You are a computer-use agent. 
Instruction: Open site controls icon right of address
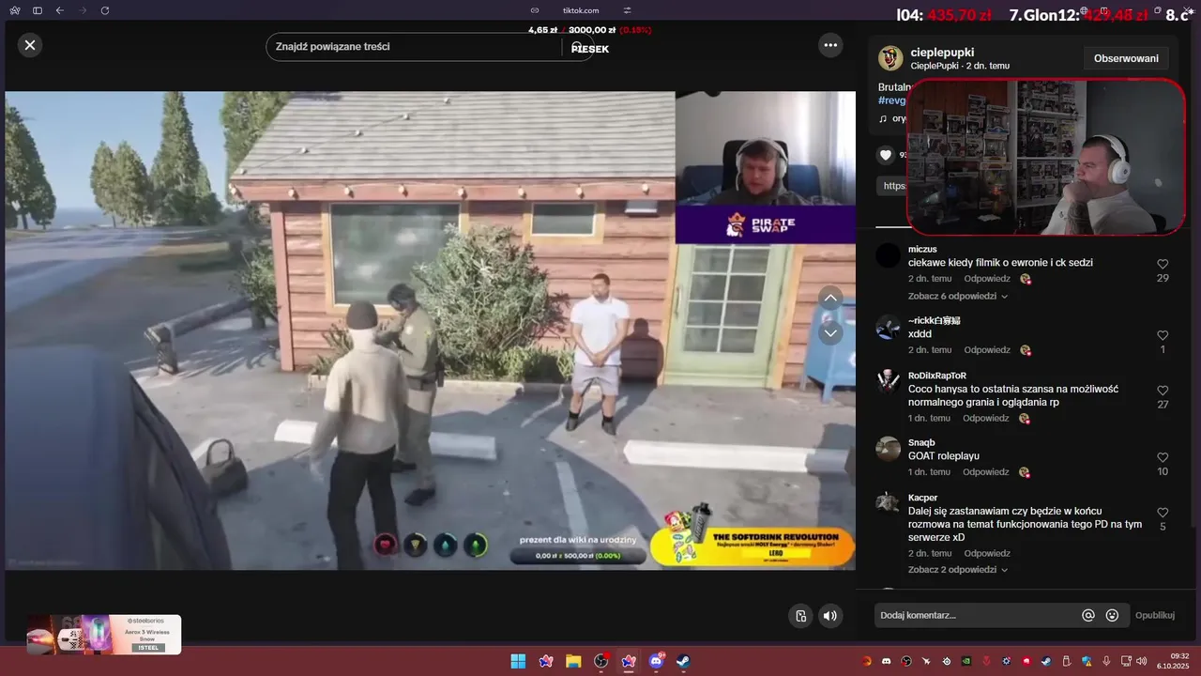pyautogui.click(x=627, y=10)
